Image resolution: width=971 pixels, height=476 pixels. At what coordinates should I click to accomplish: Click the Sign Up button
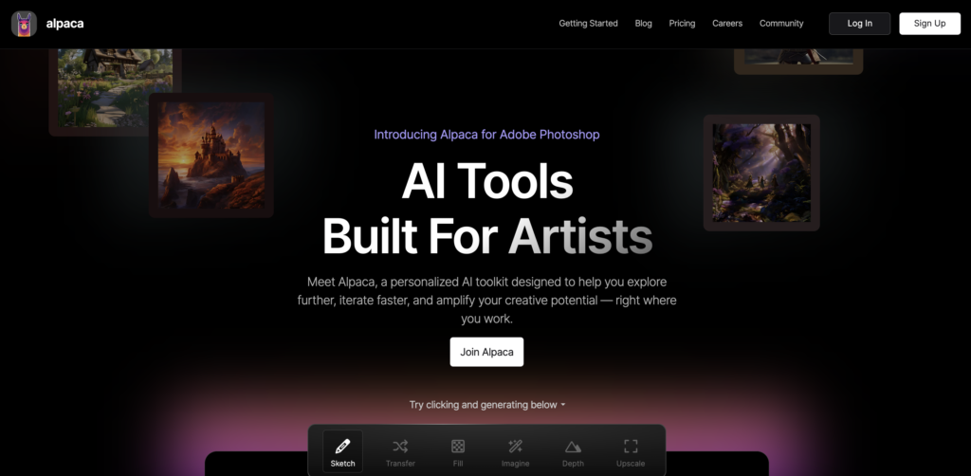tap(929, 24)
